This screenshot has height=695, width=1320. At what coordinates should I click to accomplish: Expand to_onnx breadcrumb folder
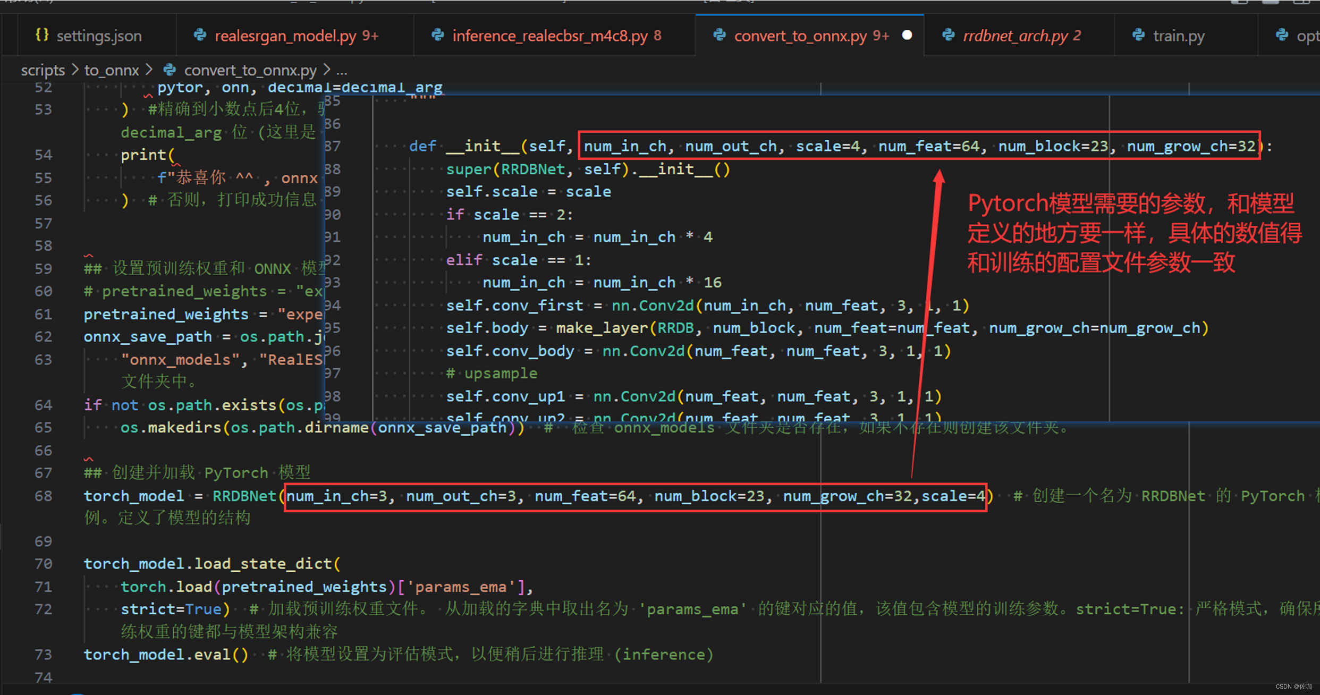pyautogui.click(x=122, y=66)
